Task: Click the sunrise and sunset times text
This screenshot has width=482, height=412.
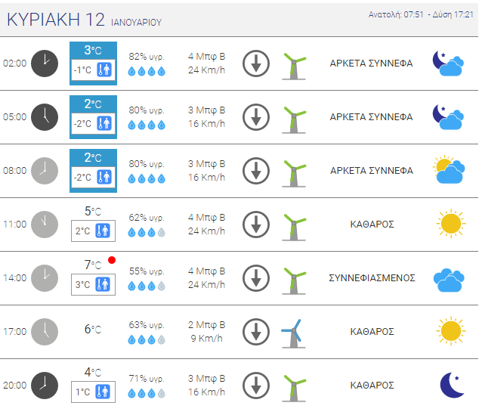Action: coord(421,14)
